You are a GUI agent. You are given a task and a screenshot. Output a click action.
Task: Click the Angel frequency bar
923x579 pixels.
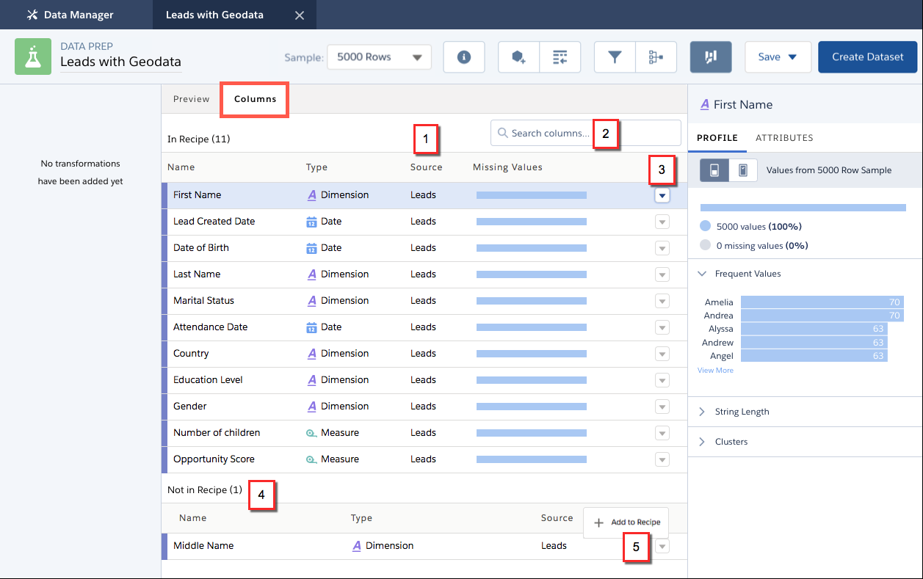pyautogui.click(x=814, y=356)
